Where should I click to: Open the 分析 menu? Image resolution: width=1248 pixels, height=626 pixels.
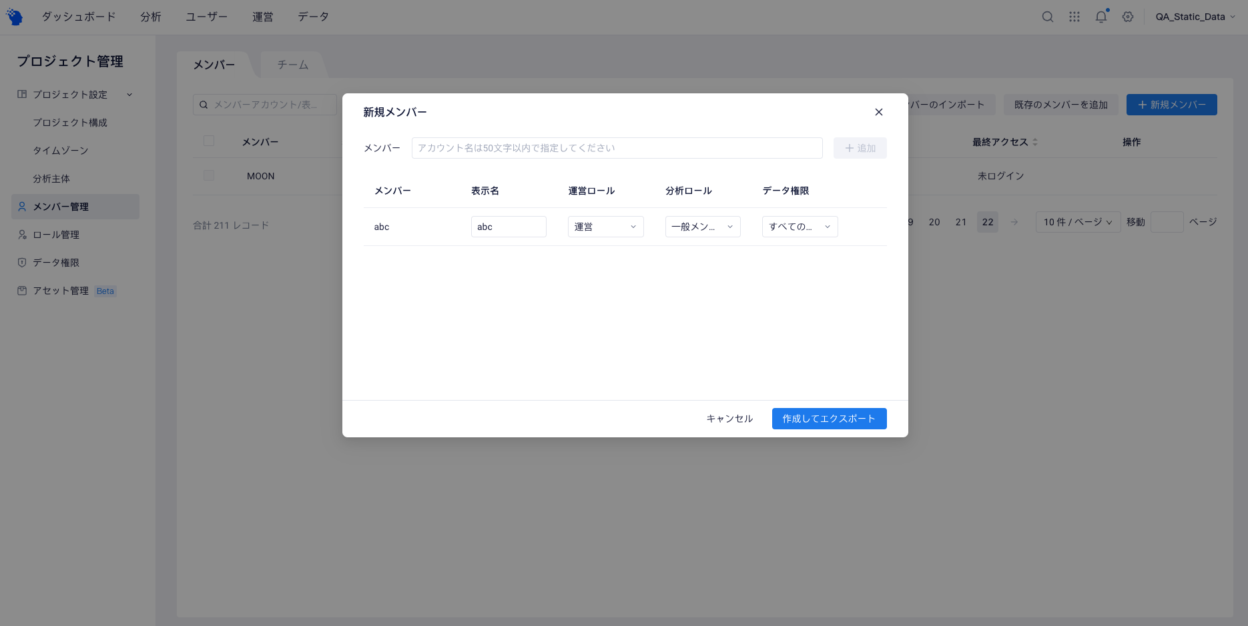coord(151,17)
